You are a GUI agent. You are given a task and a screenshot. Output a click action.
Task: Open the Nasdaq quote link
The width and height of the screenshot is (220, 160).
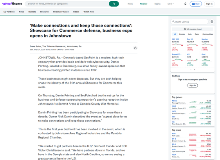point(205,39)
